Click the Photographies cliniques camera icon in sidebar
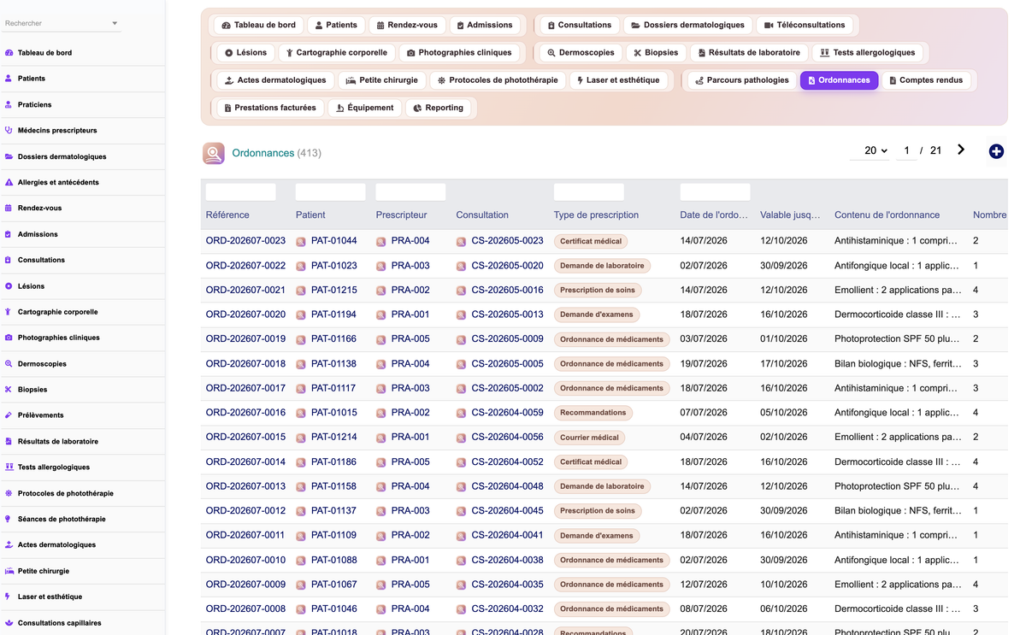 tap(9, 338)
